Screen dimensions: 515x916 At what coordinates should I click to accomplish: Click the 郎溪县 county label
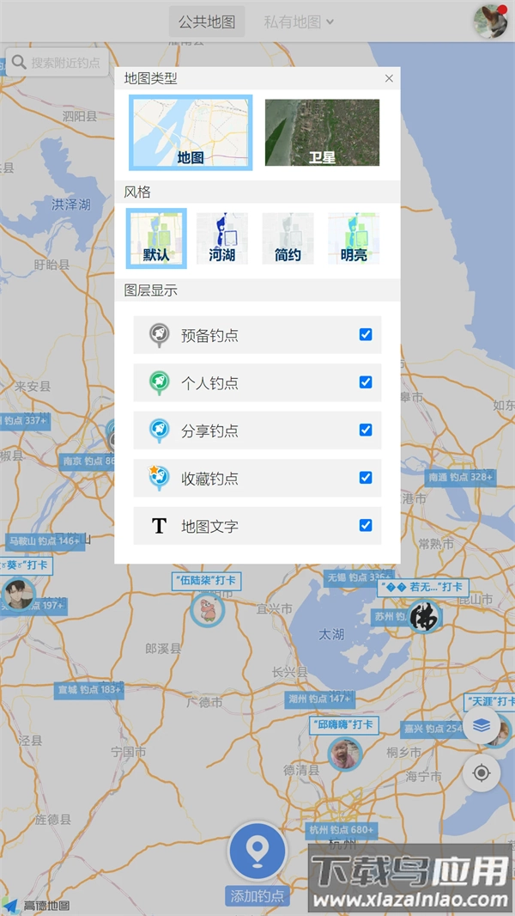(x=163, y=649)
